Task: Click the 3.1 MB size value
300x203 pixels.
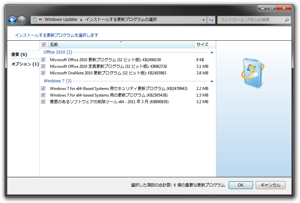Action: click(202, 66)
